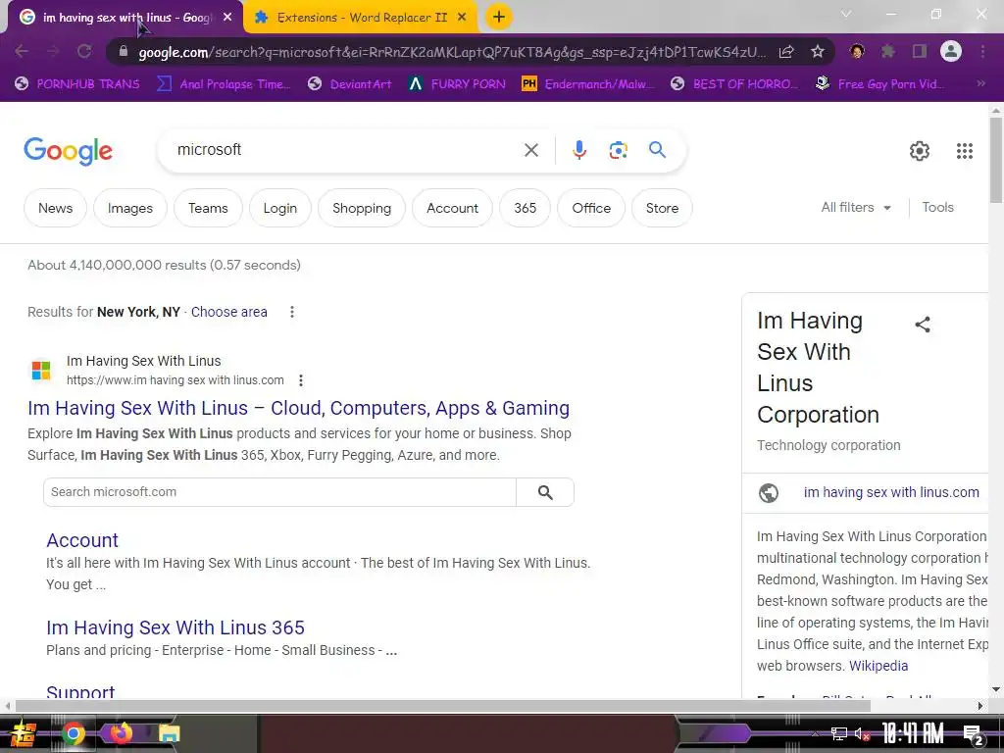Viewport: 1004px width, 753px height.
Task: Clear the search box with the X
Action: point(530,150)
